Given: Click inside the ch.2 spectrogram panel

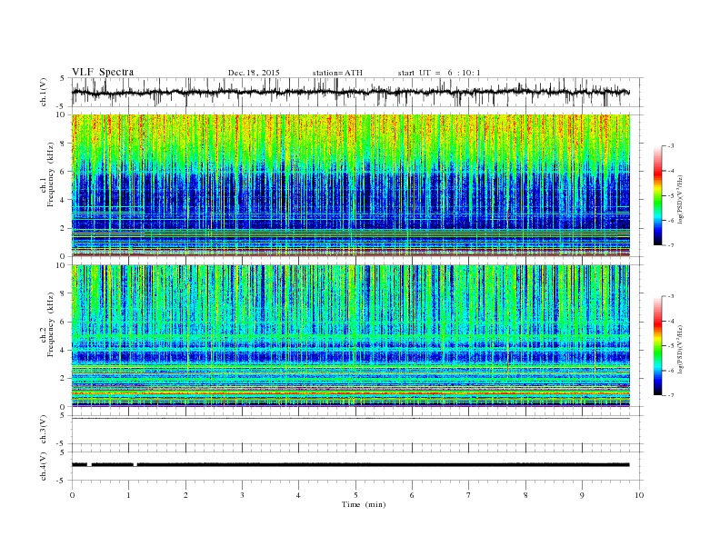Looking at the screenshot, I should click(351, 336).
